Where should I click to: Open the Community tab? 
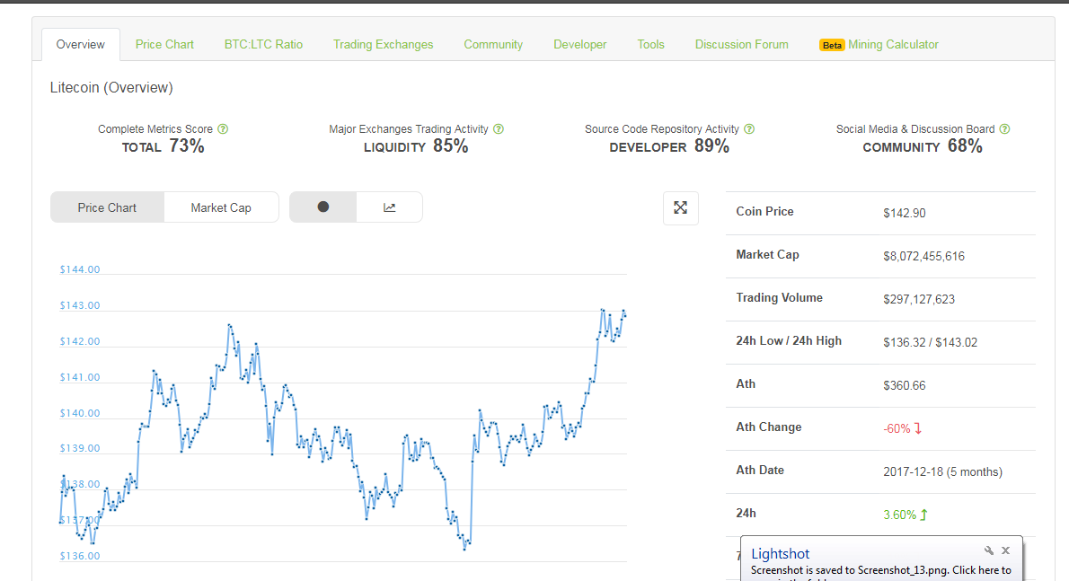pyautogui.click(x=493, y=44)
